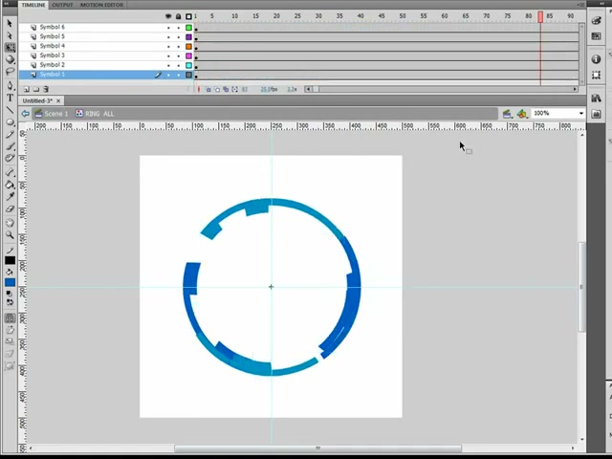Click the black stroke color swatch
This screenshot has width=612, height=459.
click(x=11, y=260)
